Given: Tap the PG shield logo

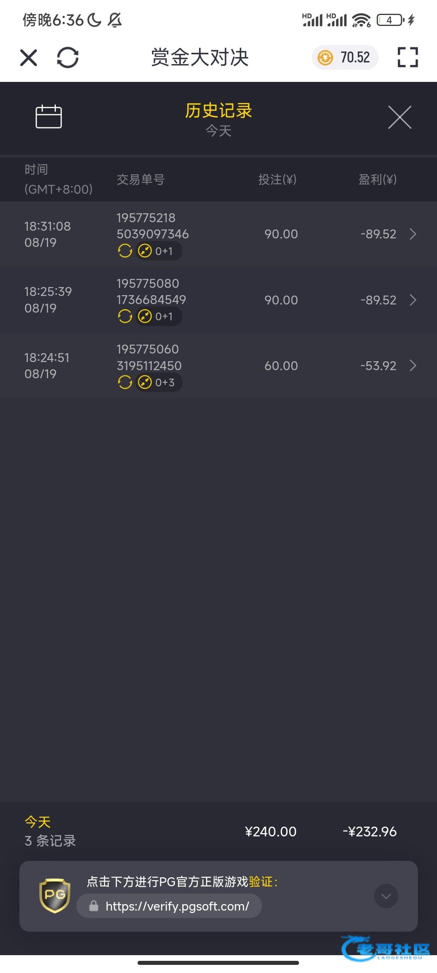Looking at the screenshot, I should tap(55, 896).
